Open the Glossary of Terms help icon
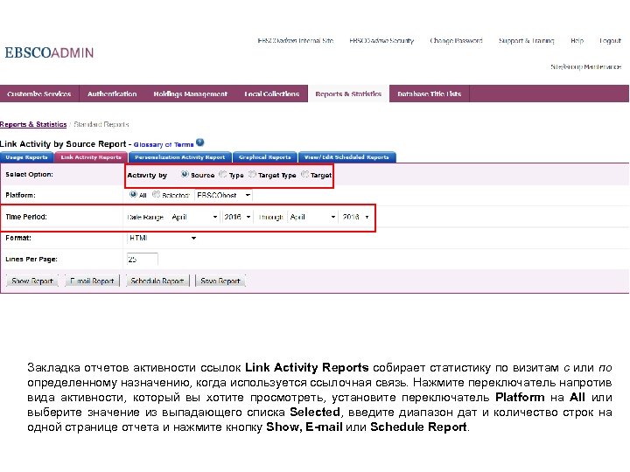This screenshot has width=630, height=472. [200, 142]
